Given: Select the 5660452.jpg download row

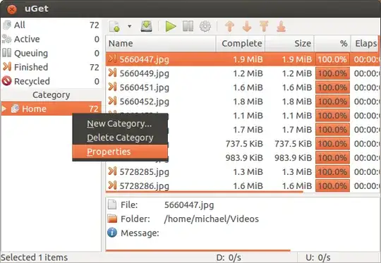Looking at the screenshot, I should click(242, 102).
